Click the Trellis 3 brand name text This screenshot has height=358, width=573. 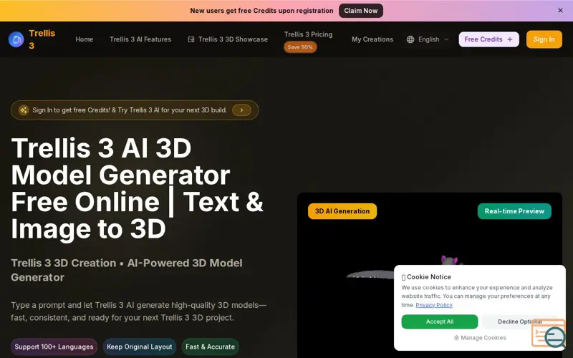coord(42,39)
